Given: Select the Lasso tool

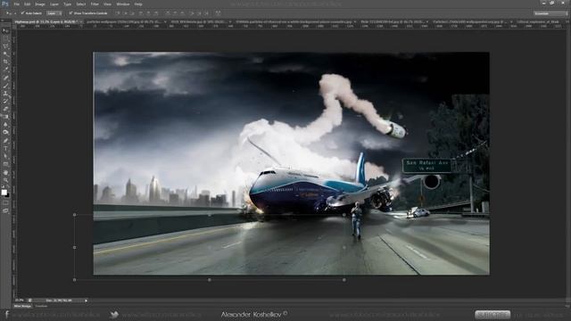Looking at the screenshot, I should (5, 46).
